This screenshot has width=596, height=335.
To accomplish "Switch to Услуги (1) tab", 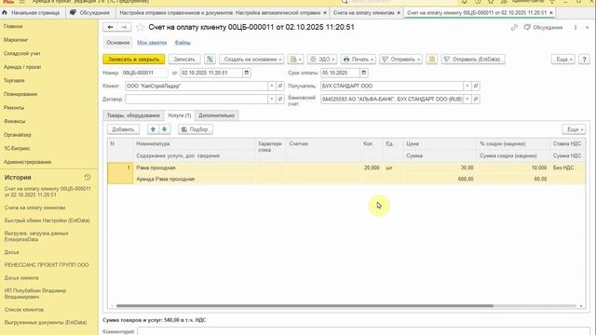I will click(179, 115).
